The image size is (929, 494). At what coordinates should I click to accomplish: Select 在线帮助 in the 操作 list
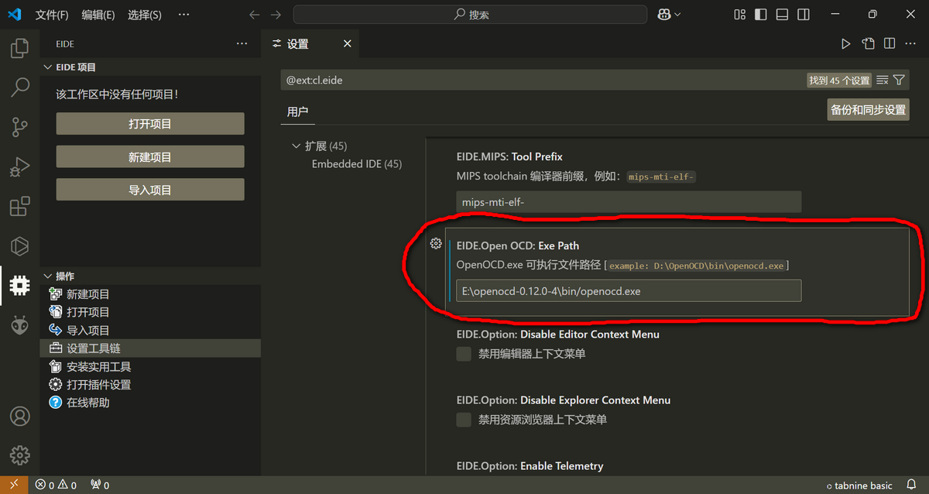[x=150, y=403]
